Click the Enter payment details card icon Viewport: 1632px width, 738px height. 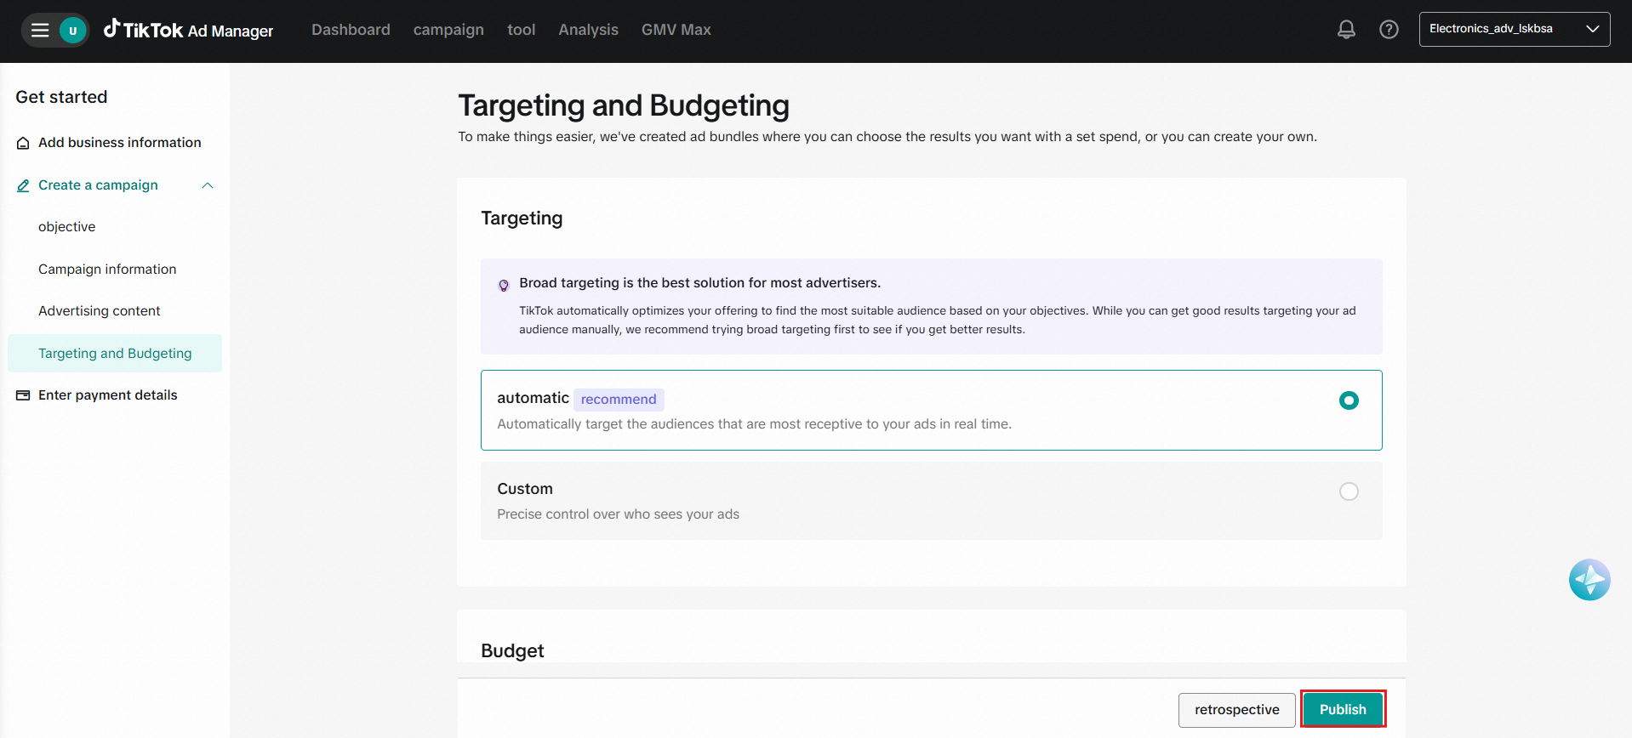(x=23, y=395)
